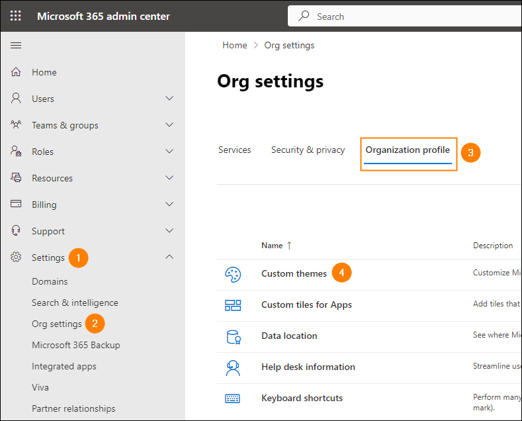Screen dimensions: 522x421
Task: Collapse navigation with the hamburger icon
Action: click(16, 45)
